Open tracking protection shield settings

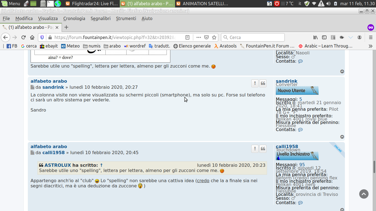pyautogui.click(x=42, y=37)
